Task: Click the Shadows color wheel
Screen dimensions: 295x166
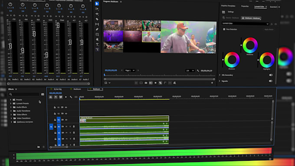Action: [232, 60]
